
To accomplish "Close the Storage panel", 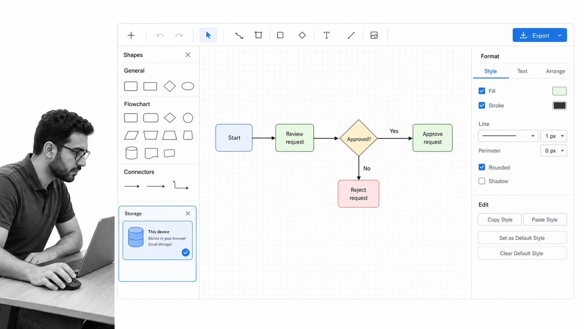I will [188, 214].
